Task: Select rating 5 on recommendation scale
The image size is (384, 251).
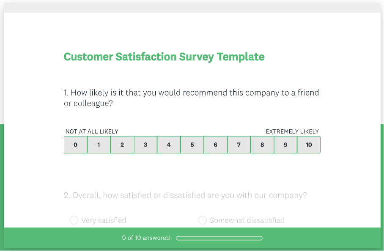Action: click(192, 145)
